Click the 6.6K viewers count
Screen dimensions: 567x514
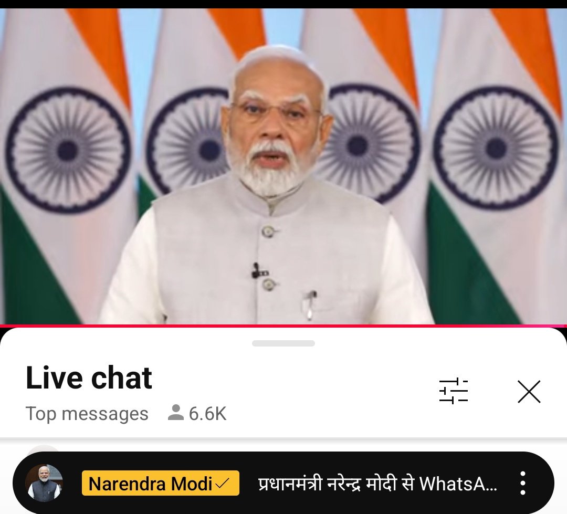[x=207, y=413]
